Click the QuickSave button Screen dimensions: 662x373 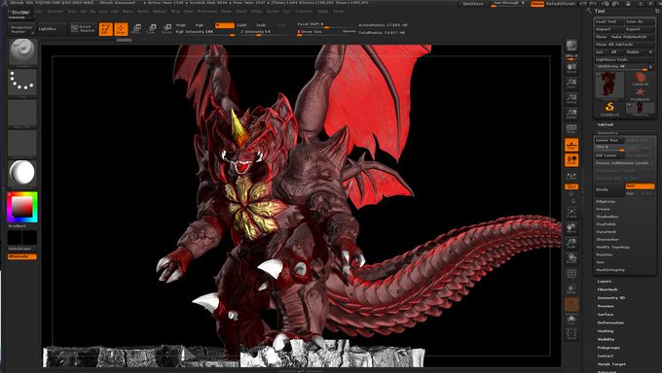pyautogui.click(x=473, y=3)
